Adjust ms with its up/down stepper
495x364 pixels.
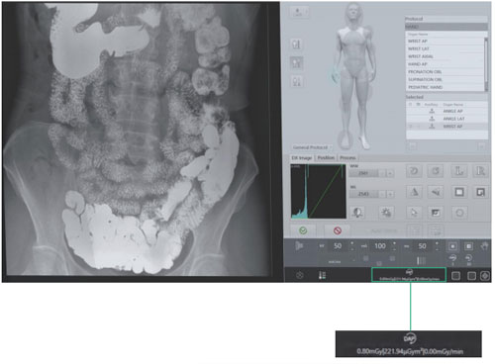click(x=437, y=246)
